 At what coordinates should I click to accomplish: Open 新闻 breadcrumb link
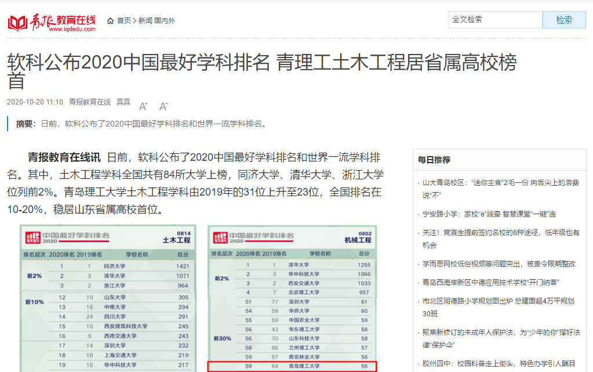click(x=145, y=20)
